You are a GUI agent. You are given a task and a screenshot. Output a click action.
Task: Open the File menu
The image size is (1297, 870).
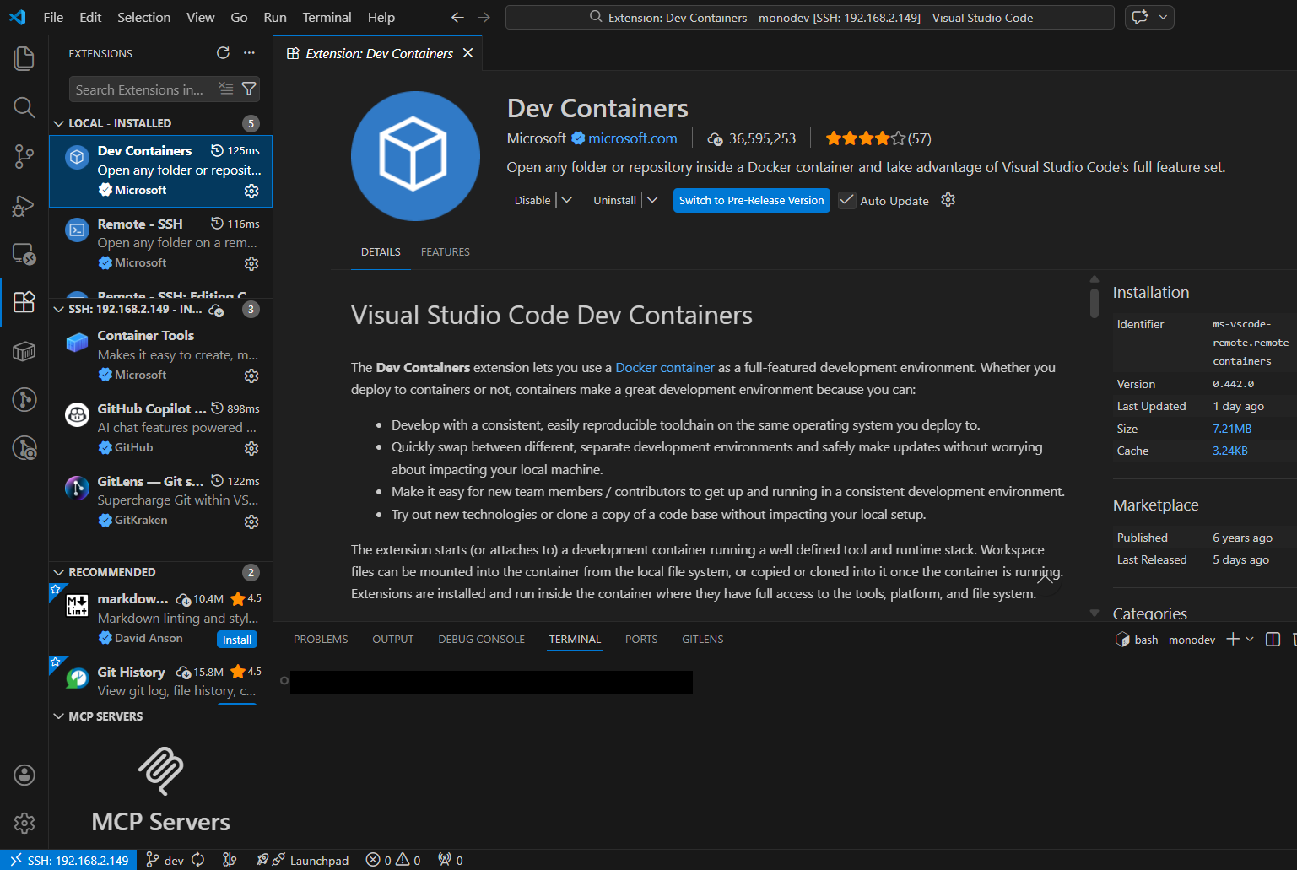coord(53,17)
